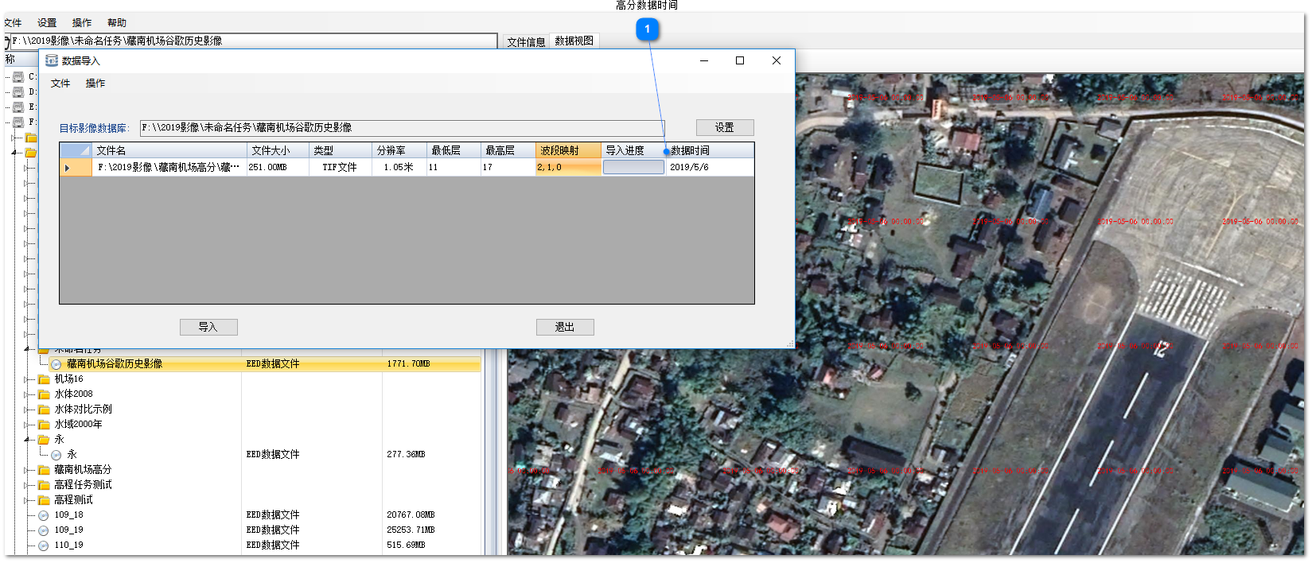Click the blue numbered annotation marker 1

click(647, 29)
